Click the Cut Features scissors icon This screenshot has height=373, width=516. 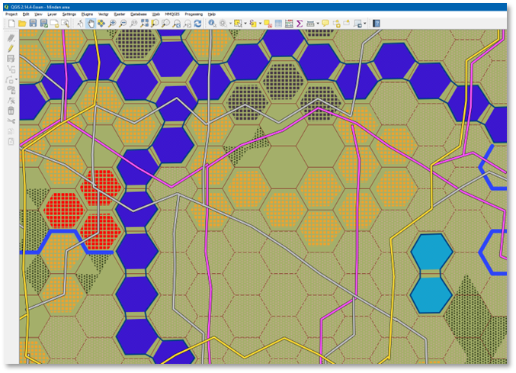point(11,121)
